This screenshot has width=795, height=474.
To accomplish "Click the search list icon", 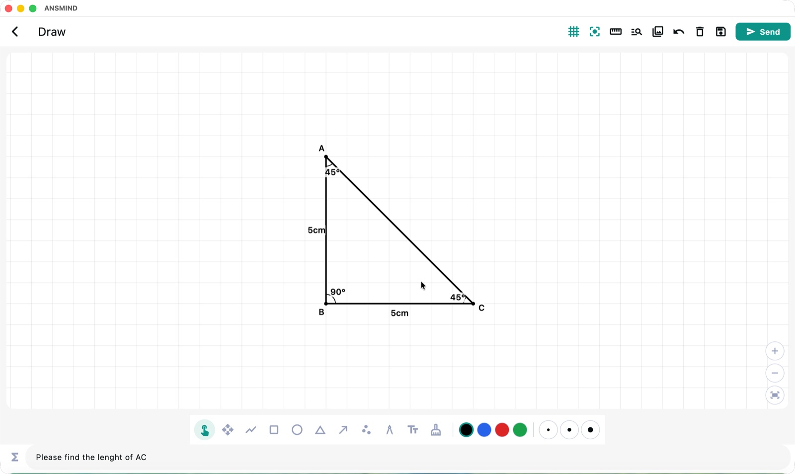I will coord(636,32).
